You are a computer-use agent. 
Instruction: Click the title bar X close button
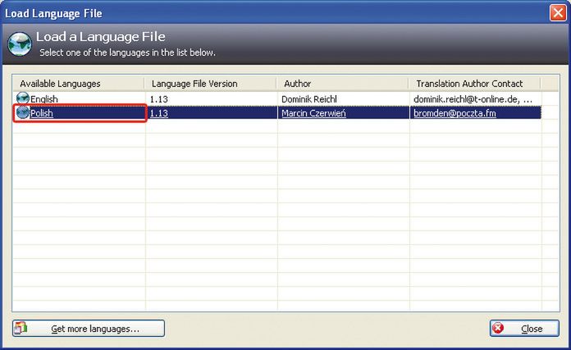[558, 13]
